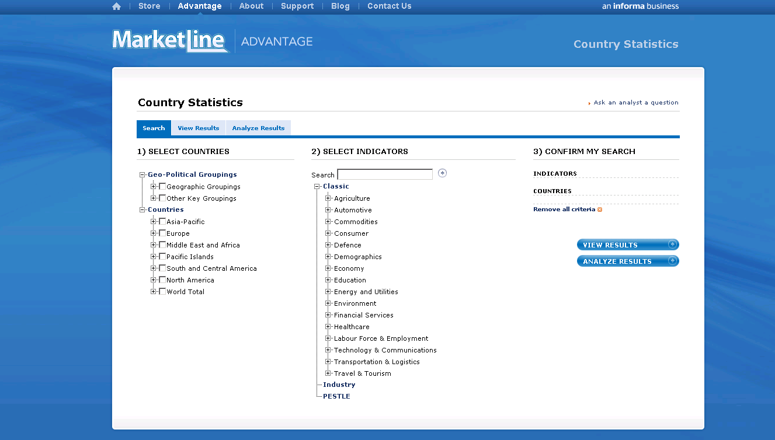Tick the Geographic Groupings checkbox
Image resolution: width=775 pixels, height=440 pixels.
(x=162, y=186)
